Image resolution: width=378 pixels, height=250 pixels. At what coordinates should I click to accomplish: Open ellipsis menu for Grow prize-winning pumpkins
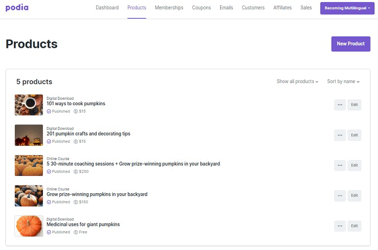coord(340,196)
